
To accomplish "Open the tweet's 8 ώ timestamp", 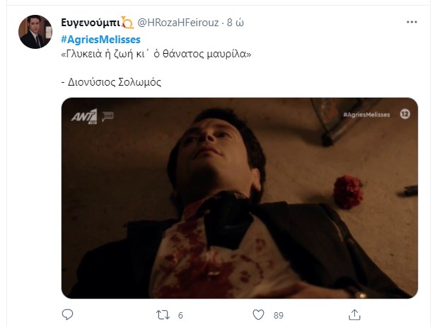I will click(x=235, y=23).
